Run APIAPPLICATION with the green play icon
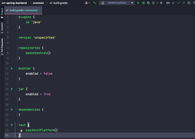Viewport: 195px width, 139px height. pyautogui.click(x=138, y=3)
